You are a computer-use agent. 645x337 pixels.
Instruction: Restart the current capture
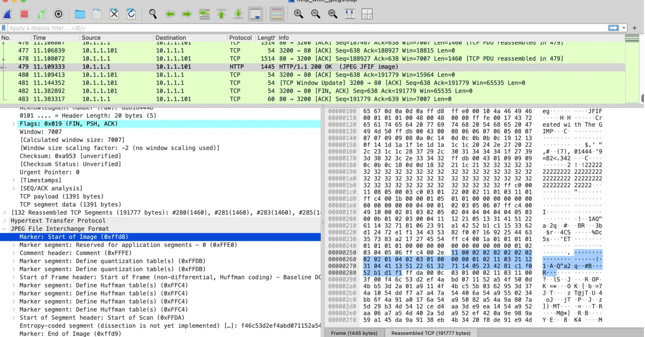[x=41, y=14]
